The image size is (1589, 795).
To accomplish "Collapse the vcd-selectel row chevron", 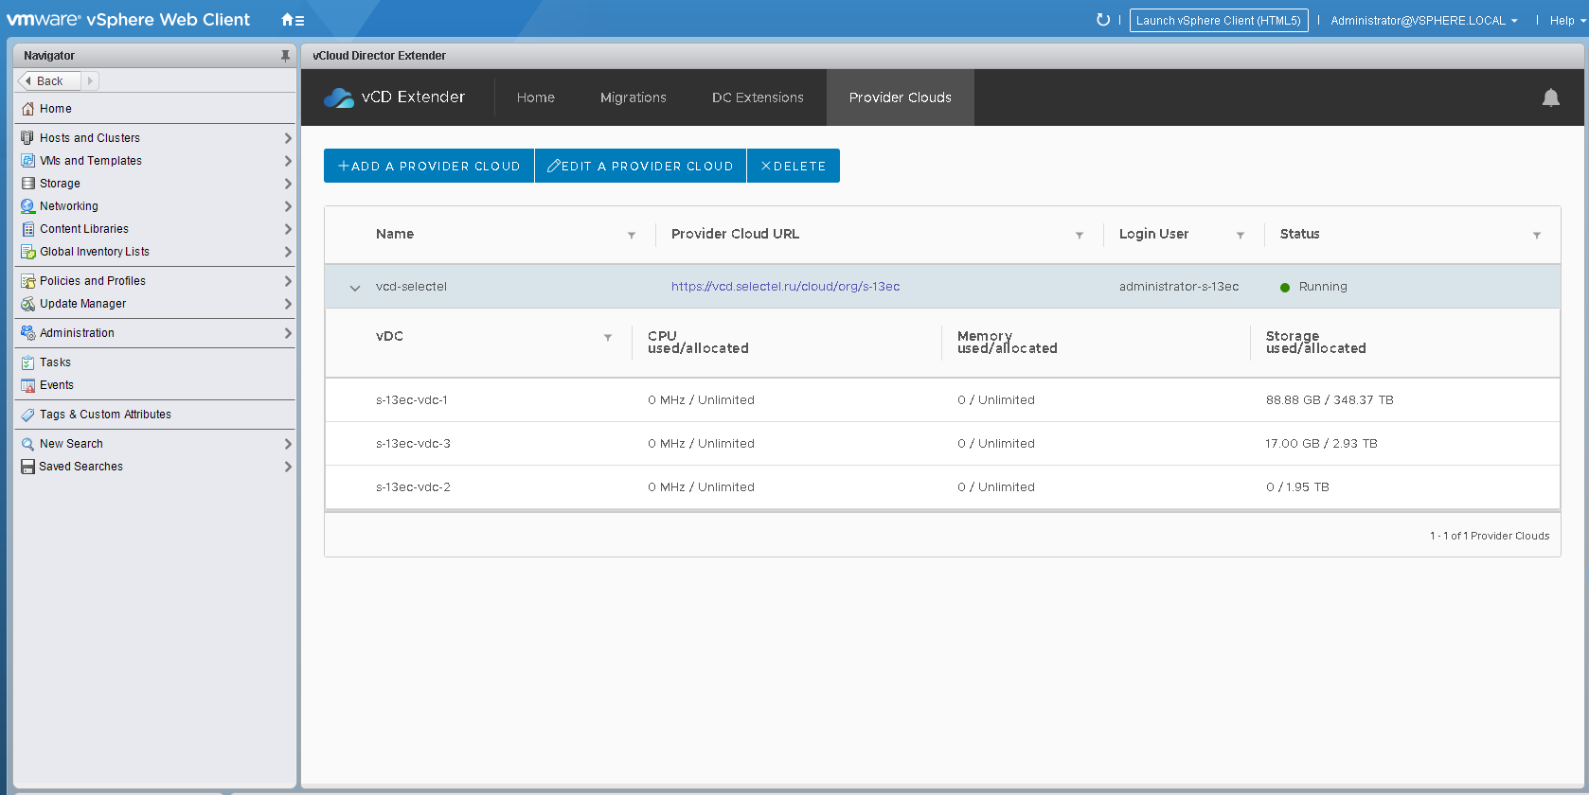I will tap(355, 288).
